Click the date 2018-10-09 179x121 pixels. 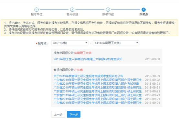point(152,76)
